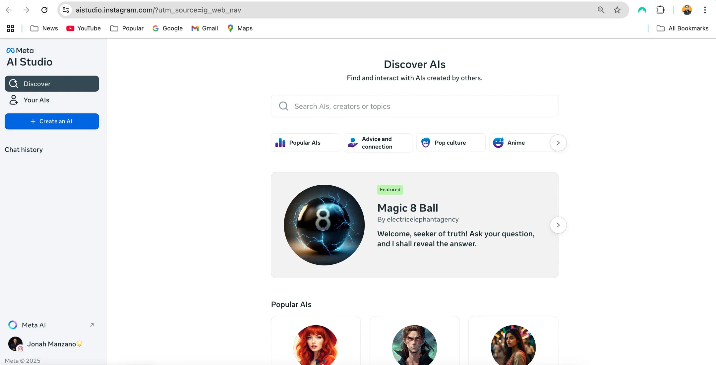Open Meta AI link in sidebar
The image size is (716, 365).
(52, 325)
